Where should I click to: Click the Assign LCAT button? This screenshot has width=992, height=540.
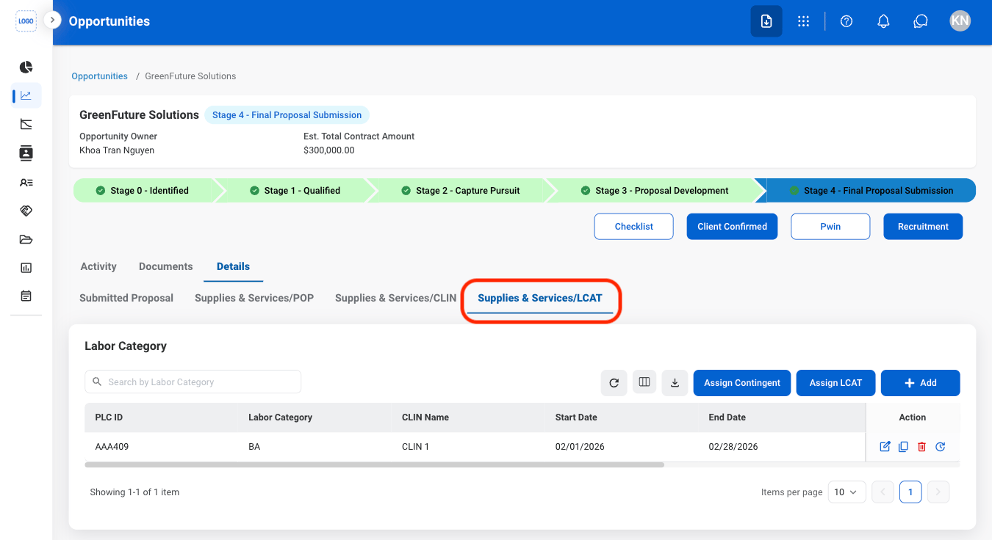point(835,383)
